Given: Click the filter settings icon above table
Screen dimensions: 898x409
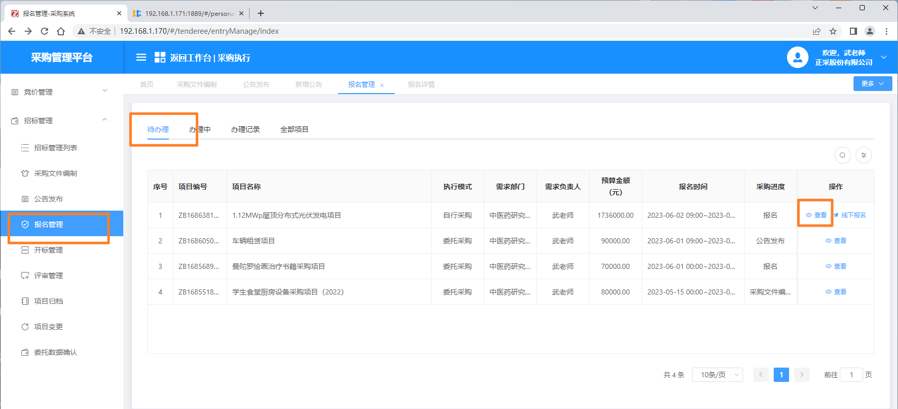Looking at the screenshot, I should pyautogui.click(x=864, y=155).
